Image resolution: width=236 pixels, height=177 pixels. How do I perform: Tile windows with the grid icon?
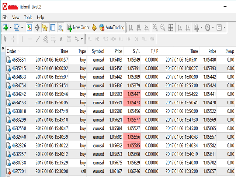click(x=171, y=27)
